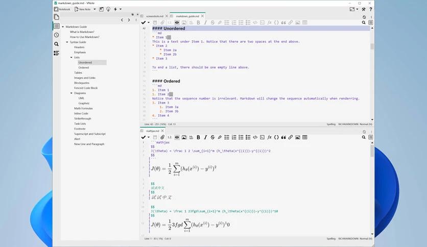Switch to the screenshots.md tab

tap(155, 16)
